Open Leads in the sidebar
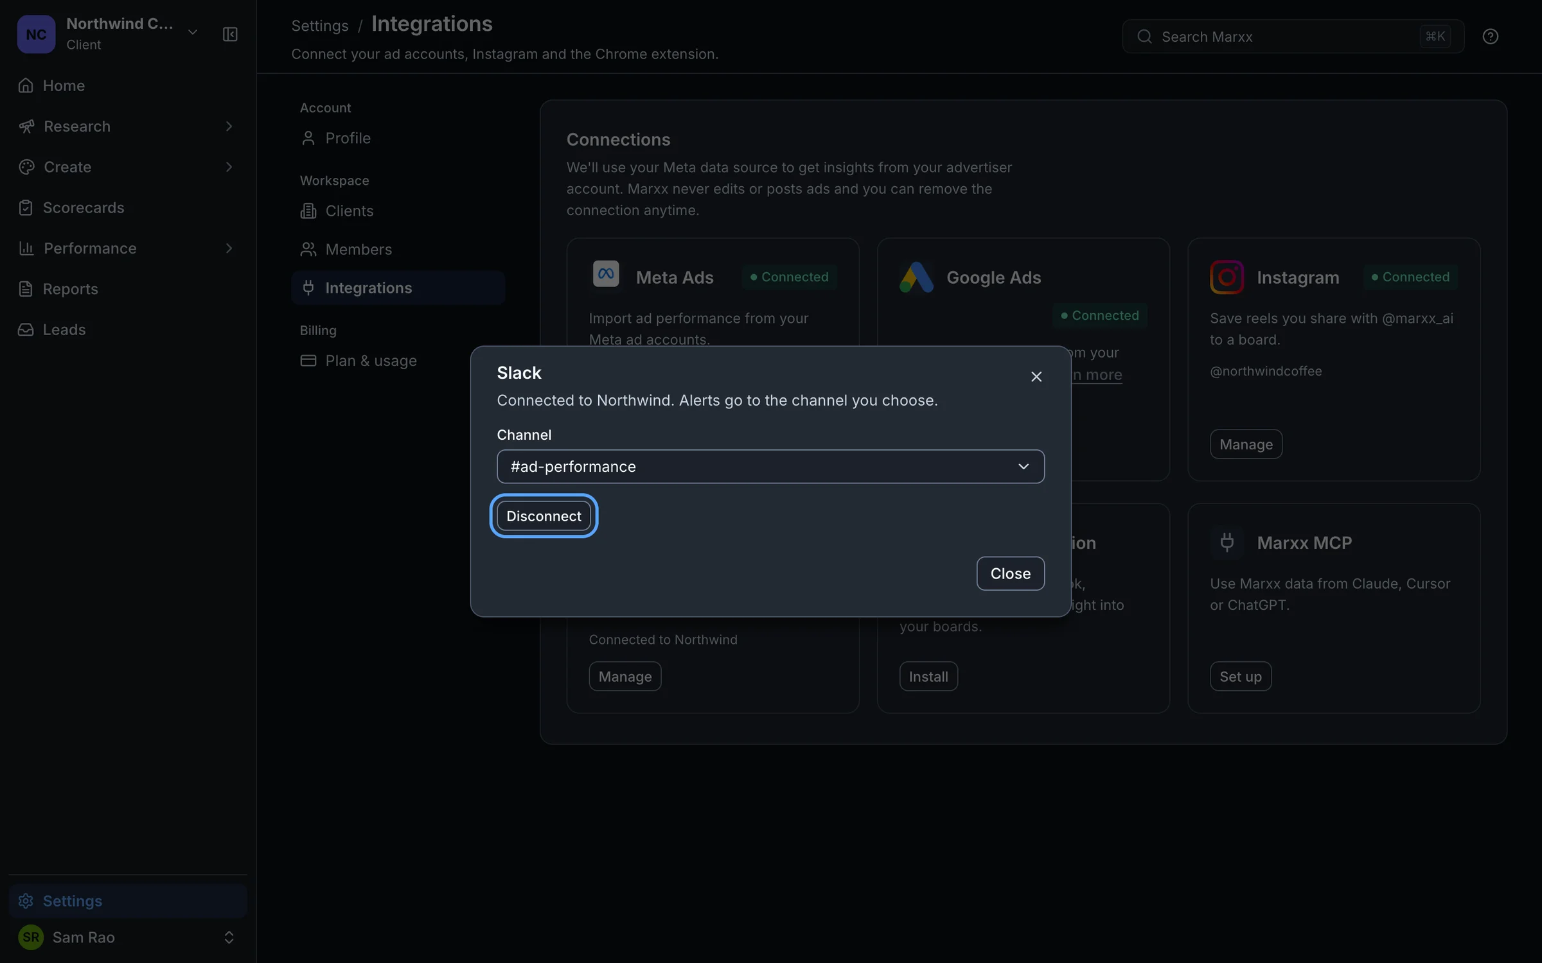1542x963 pixels. [128, 329]
